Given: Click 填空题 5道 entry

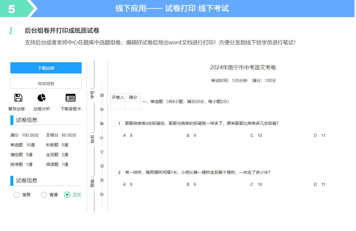Looking at the screenshot, I should point(22,155).
